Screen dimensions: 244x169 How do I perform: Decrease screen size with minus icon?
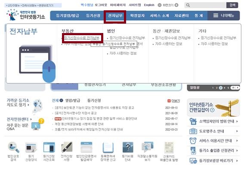click(x=160, y=5)
